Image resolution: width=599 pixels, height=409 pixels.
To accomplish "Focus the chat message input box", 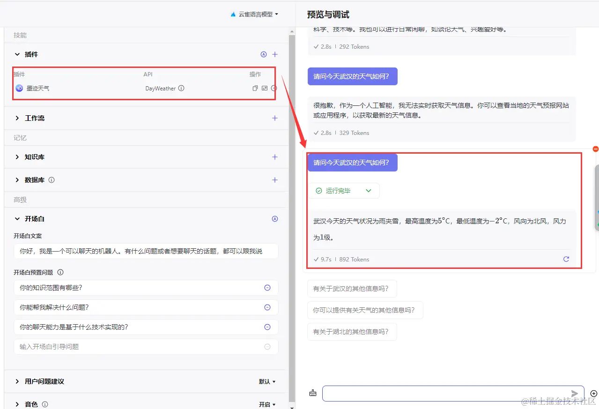I will pyautogui.click(x=453, y=393).
